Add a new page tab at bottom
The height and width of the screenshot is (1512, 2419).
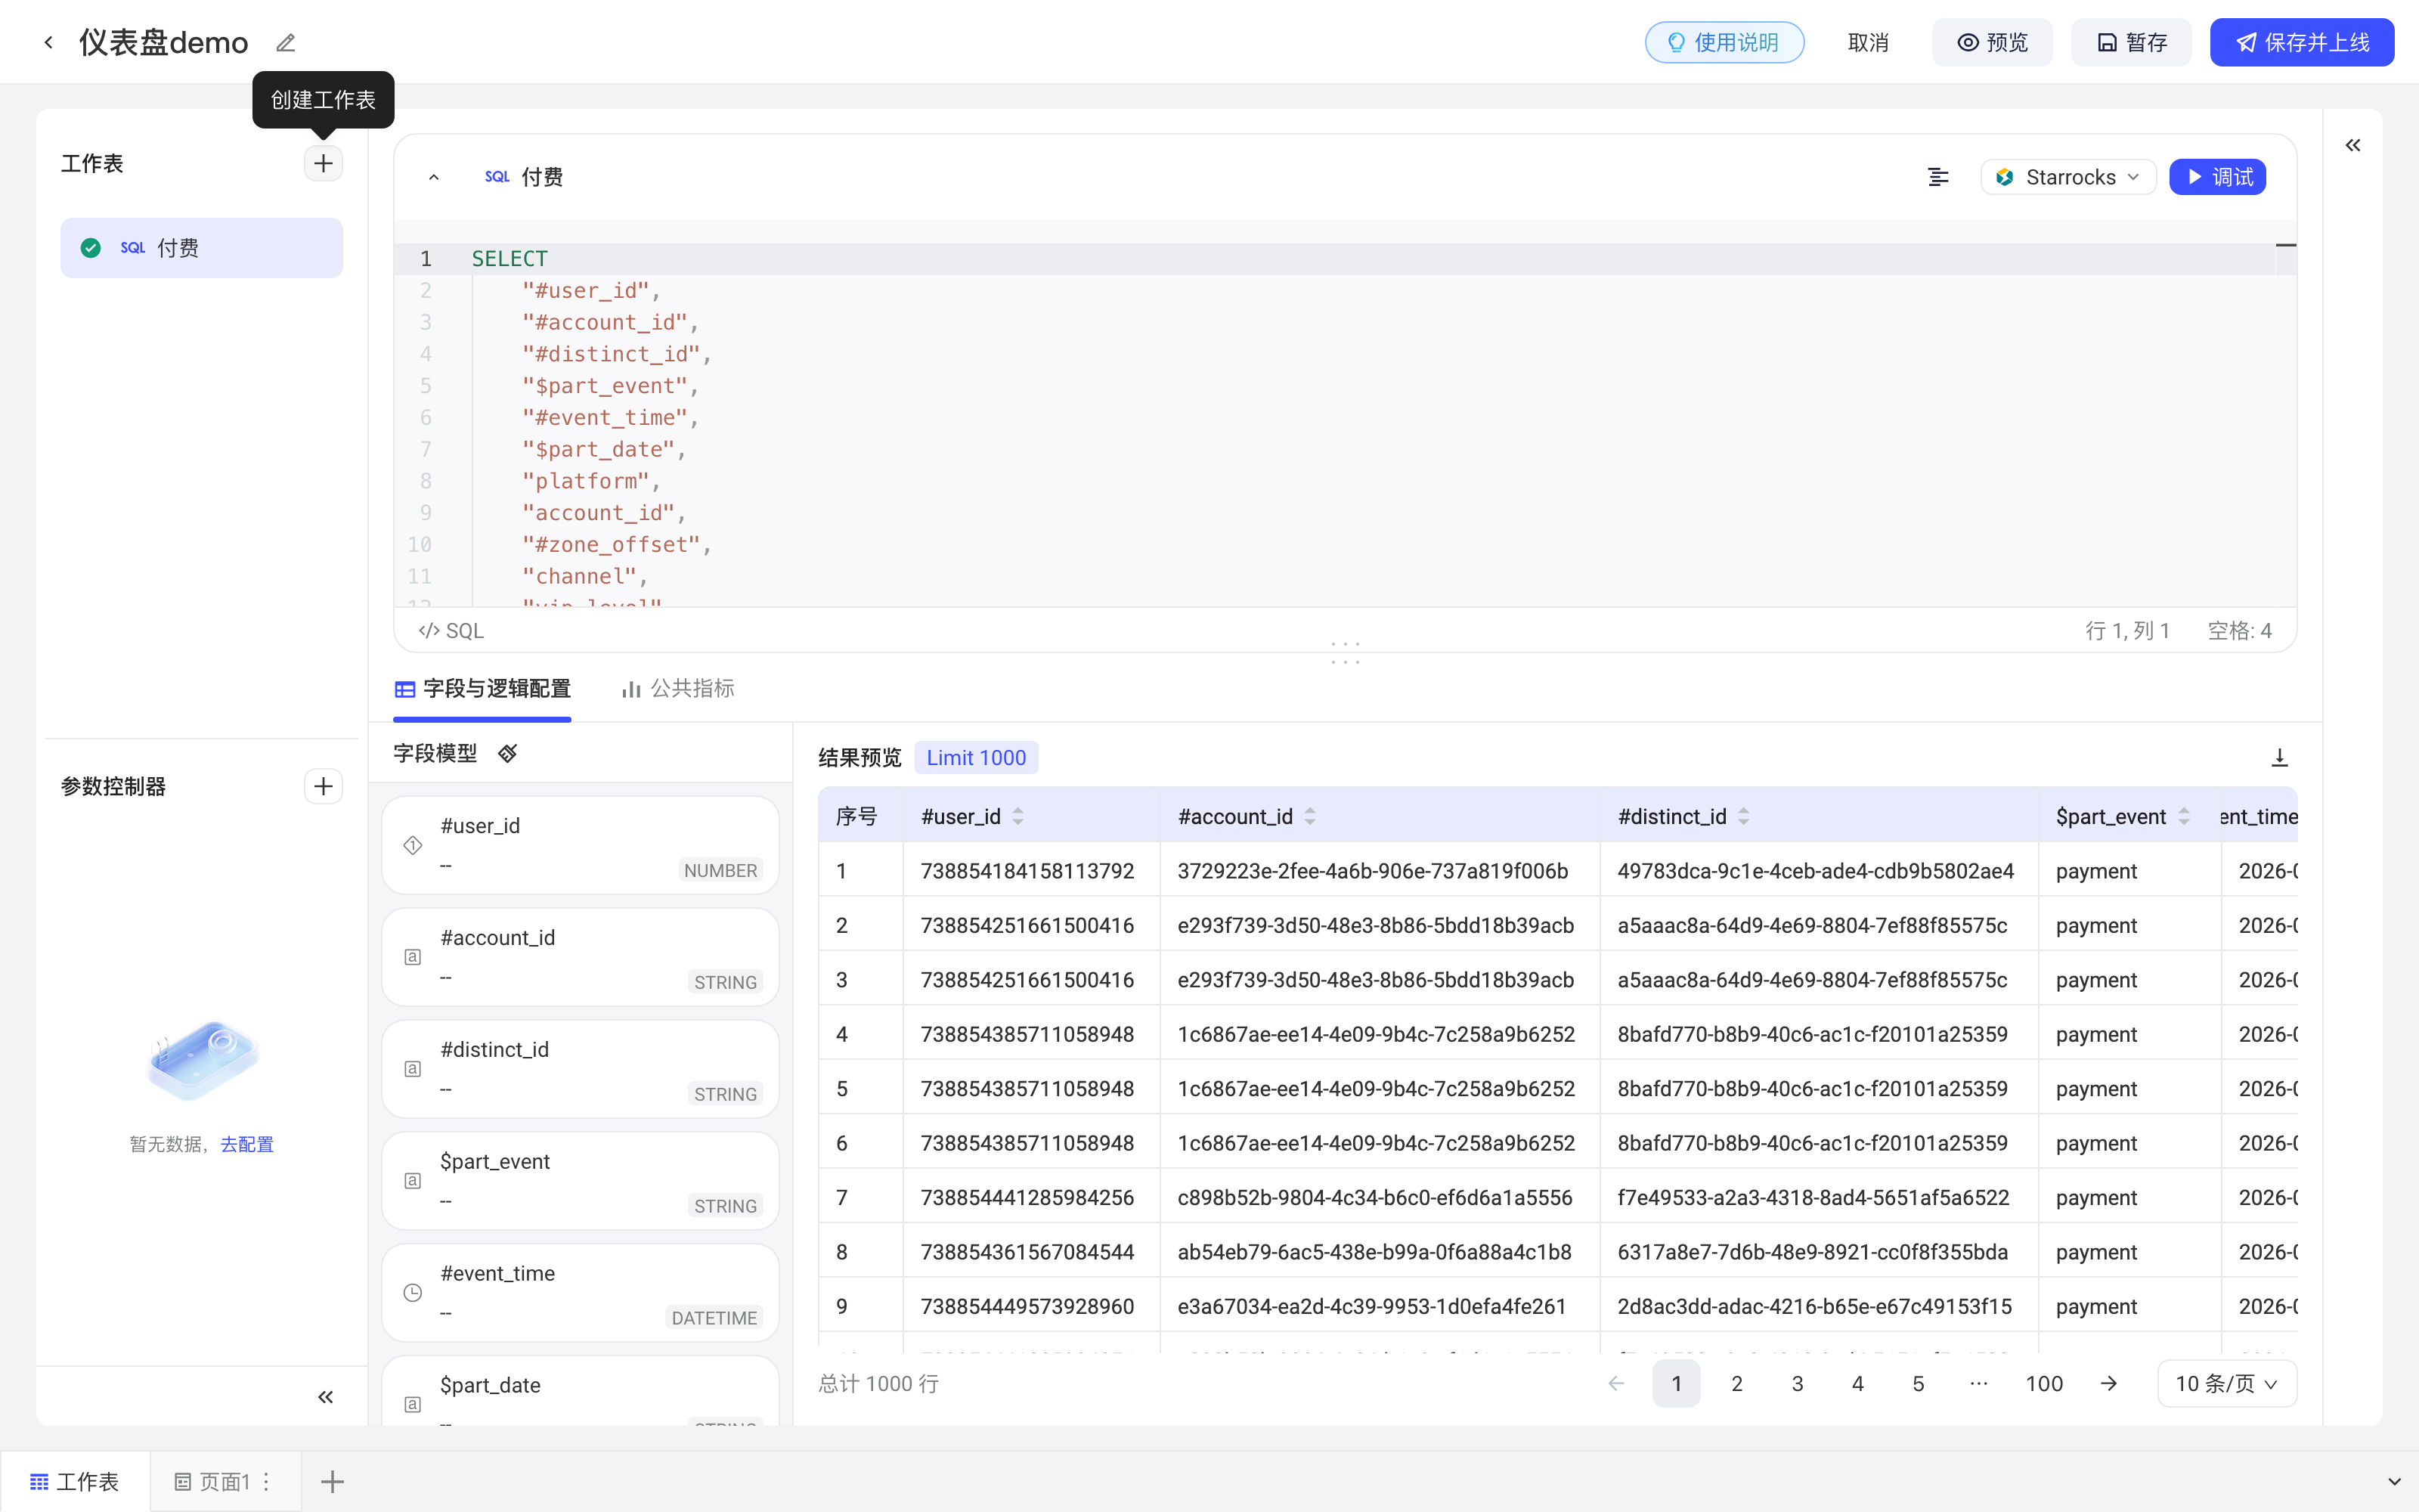coord(333,1481)
